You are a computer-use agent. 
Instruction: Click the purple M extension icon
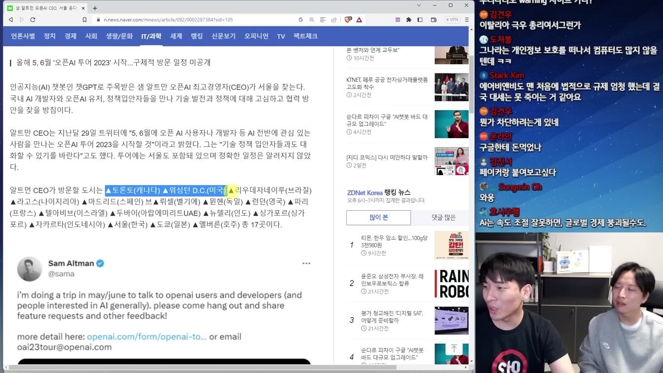[x=398, y=20]
